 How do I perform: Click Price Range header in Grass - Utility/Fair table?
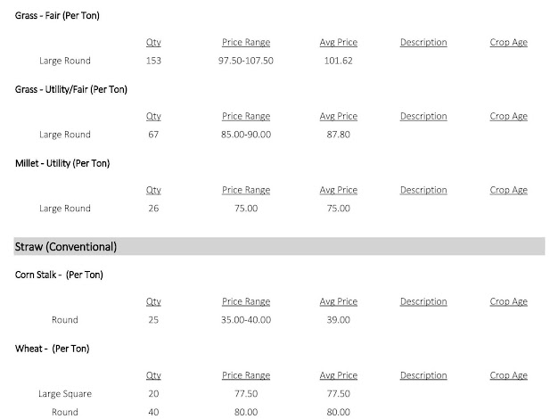(x=246, y=116)
